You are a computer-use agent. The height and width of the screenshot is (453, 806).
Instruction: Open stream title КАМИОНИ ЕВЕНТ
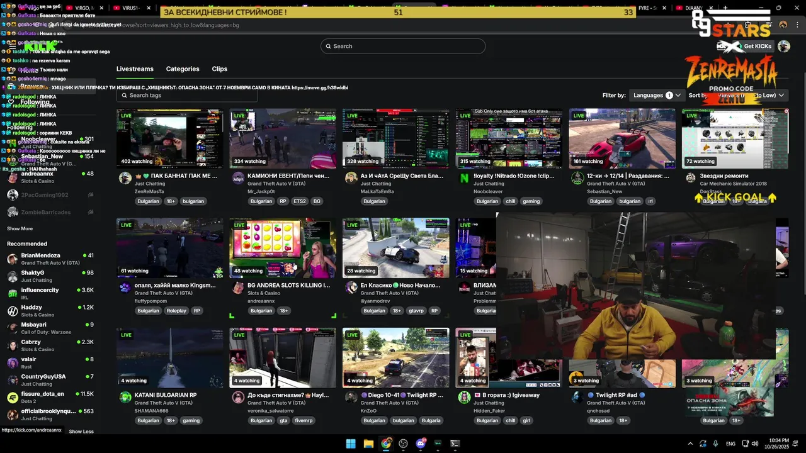tap(288, 176)
